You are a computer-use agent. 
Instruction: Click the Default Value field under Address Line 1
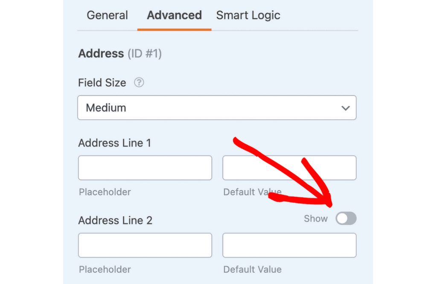[289, 168]
